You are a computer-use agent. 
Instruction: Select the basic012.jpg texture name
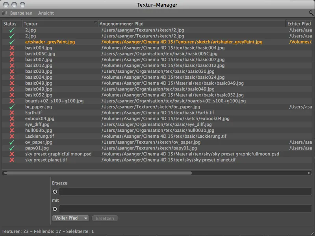[x=39, y=65]
